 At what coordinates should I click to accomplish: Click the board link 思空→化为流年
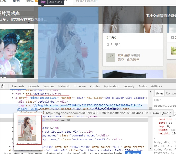coord(128,60)
